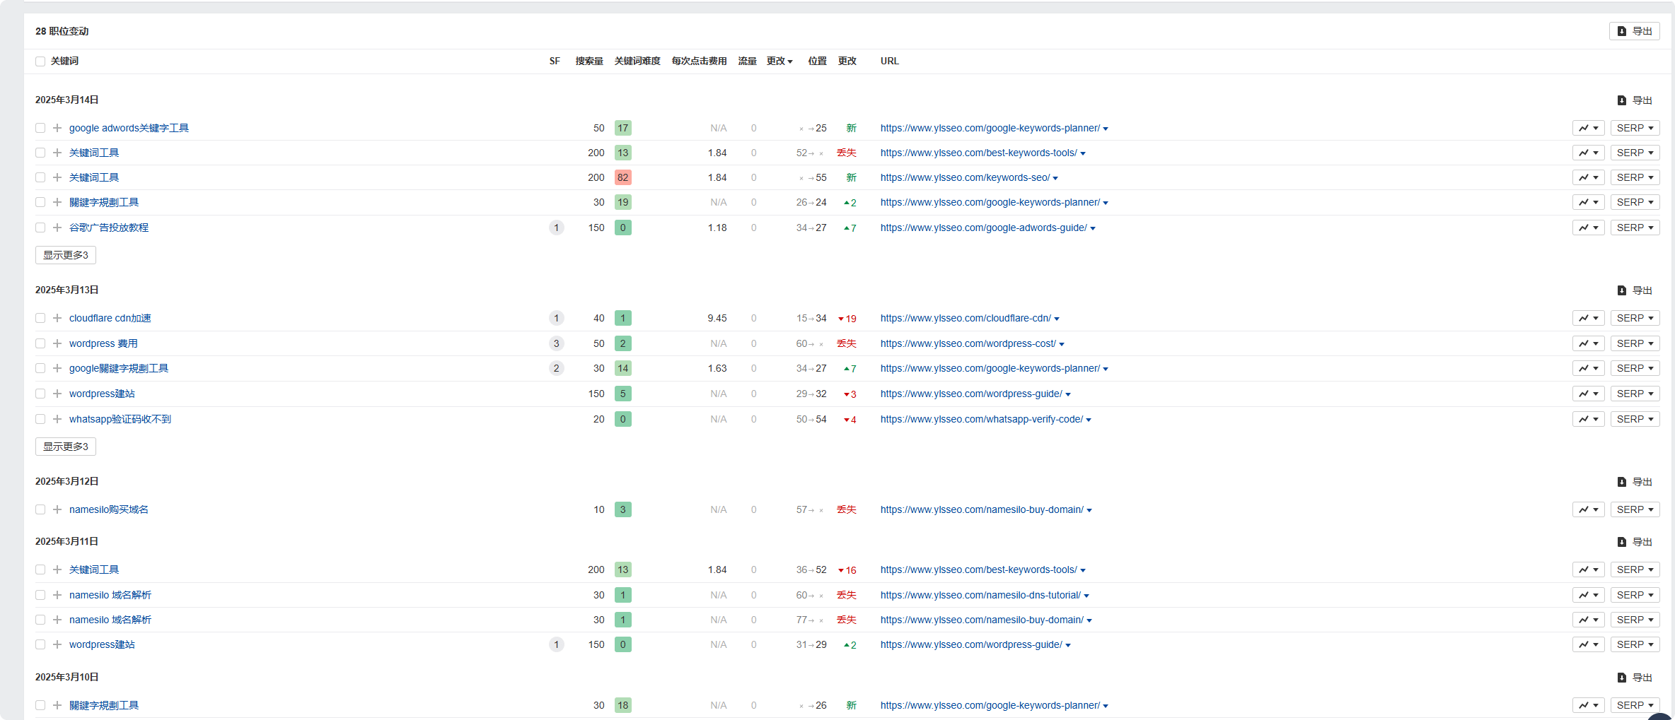The image size is (1675, 720).
Task: Export the 2025年3月12日 date group
Action: point(1635,482)
